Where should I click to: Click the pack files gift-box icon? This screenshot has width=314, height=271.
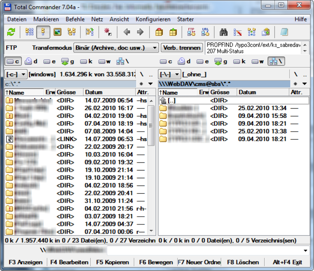point(159,32)
